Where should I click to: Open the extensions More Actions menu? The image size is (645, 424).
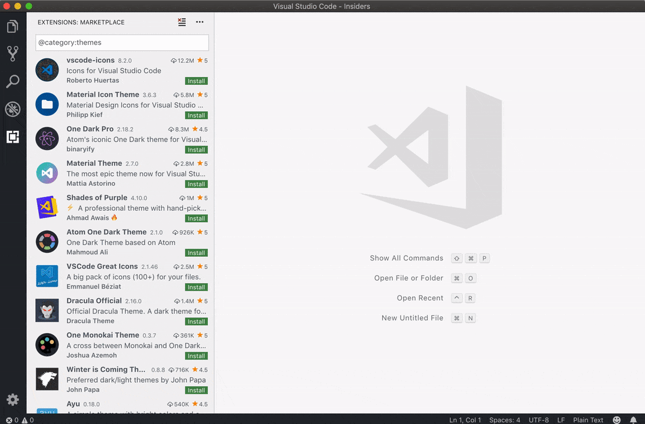199,21
